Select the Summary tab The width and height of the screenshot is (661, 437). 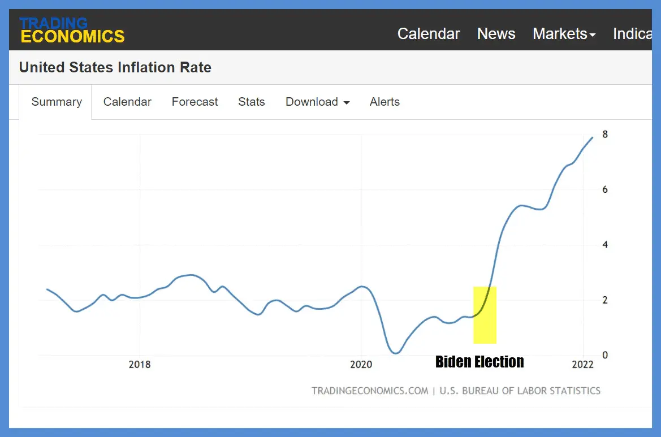(57, 102)
